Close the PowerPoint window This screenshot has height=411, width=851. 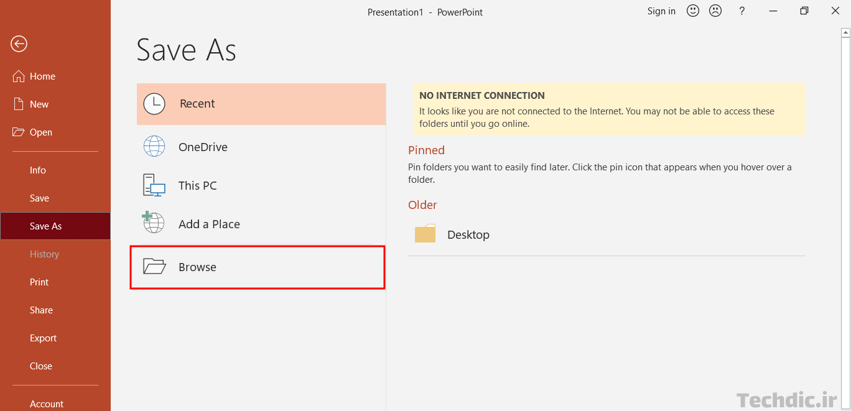[835, 11]
